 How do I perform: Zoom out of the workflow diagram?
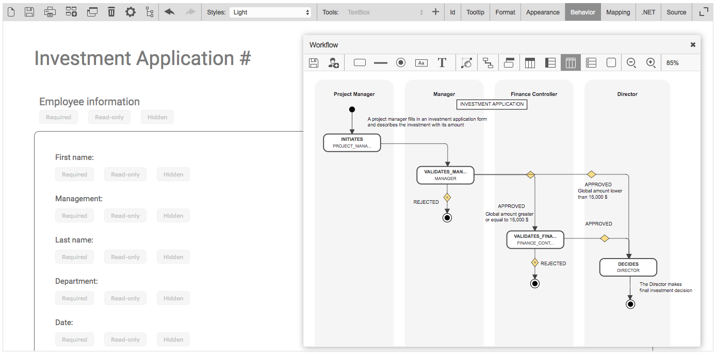coord(631,63)
